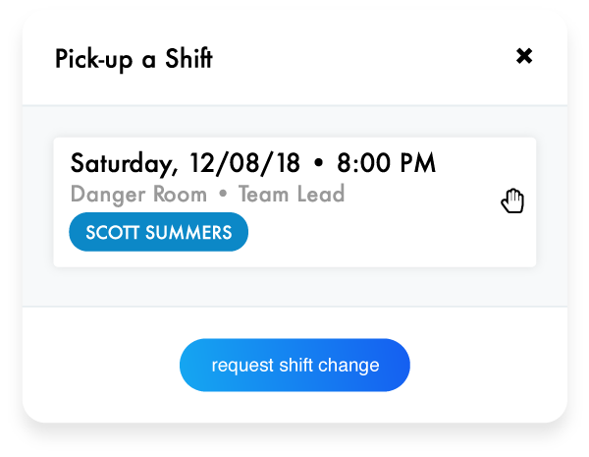
Task: Click the dialog footer left of the request button
Action: pyautogui.click(x=98, y=366)
